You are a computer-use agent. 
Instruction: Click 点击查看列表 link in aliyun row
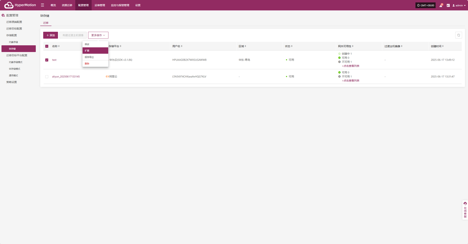pos(351,81)
